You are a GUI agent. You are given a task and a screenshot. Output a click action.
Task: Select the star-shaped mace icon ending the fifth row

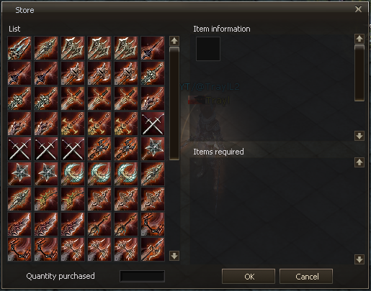pos(153,149)
